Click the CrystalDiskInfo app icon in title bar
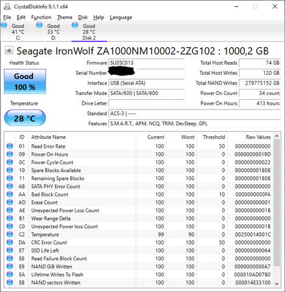285x292 pixels. point(7,7)
